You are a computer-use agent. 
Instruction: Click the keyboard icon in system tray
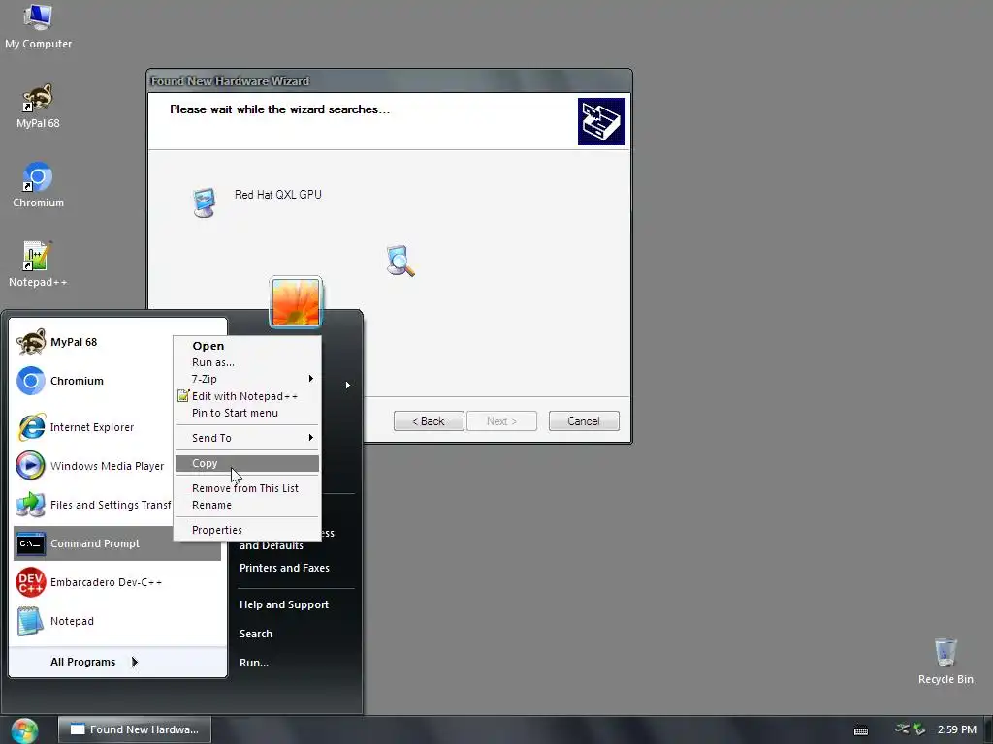(861, 730)
